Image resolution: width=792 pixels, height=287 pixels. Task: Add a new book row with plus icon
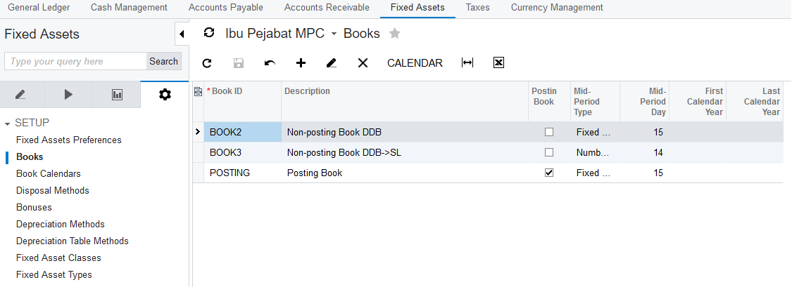301,63
